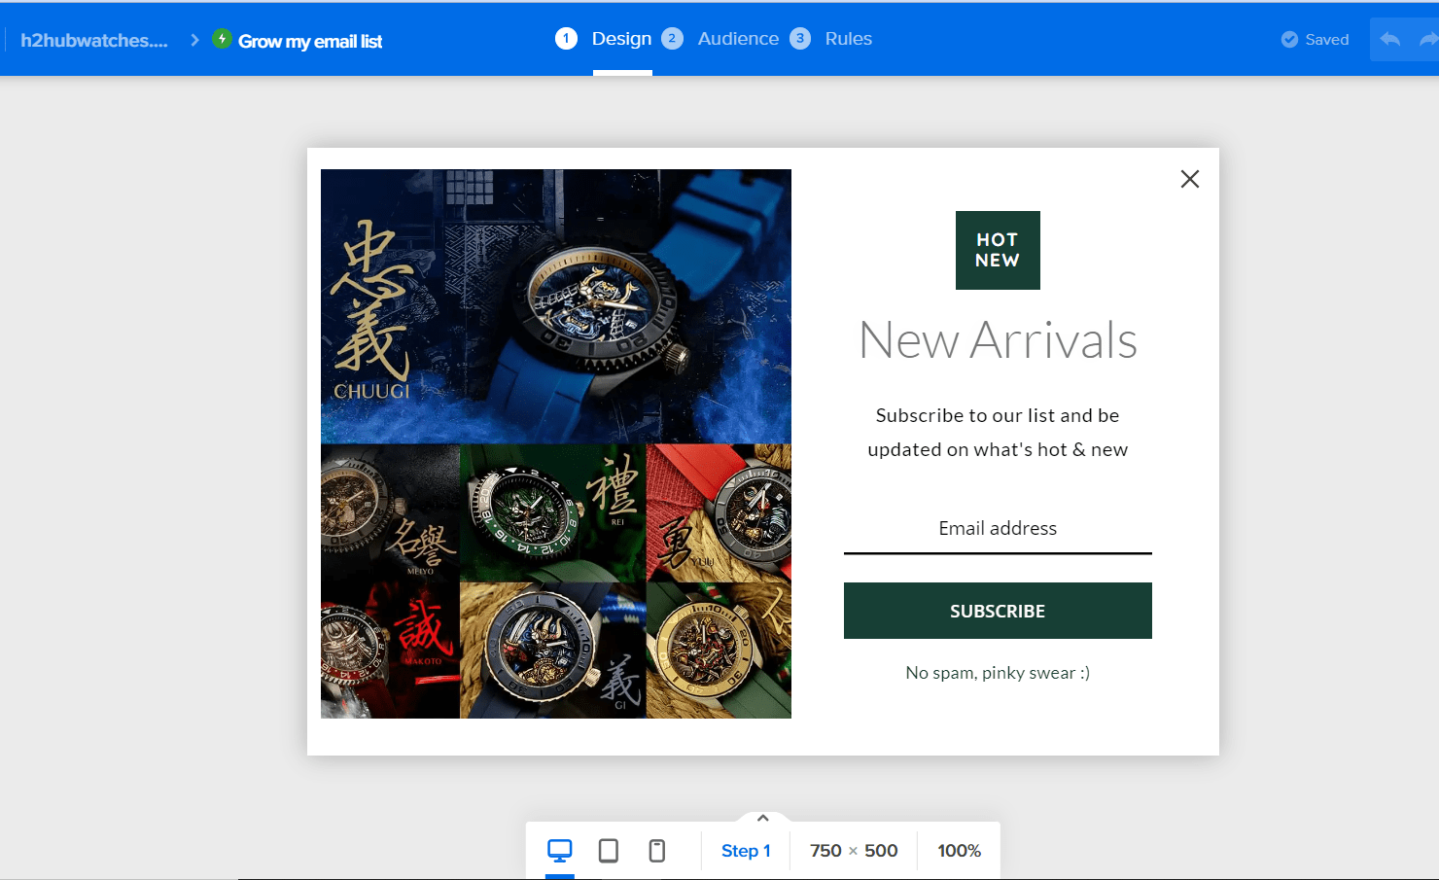
Task: Select the New Arrivals heading
Action: click(x=998, y=340)
